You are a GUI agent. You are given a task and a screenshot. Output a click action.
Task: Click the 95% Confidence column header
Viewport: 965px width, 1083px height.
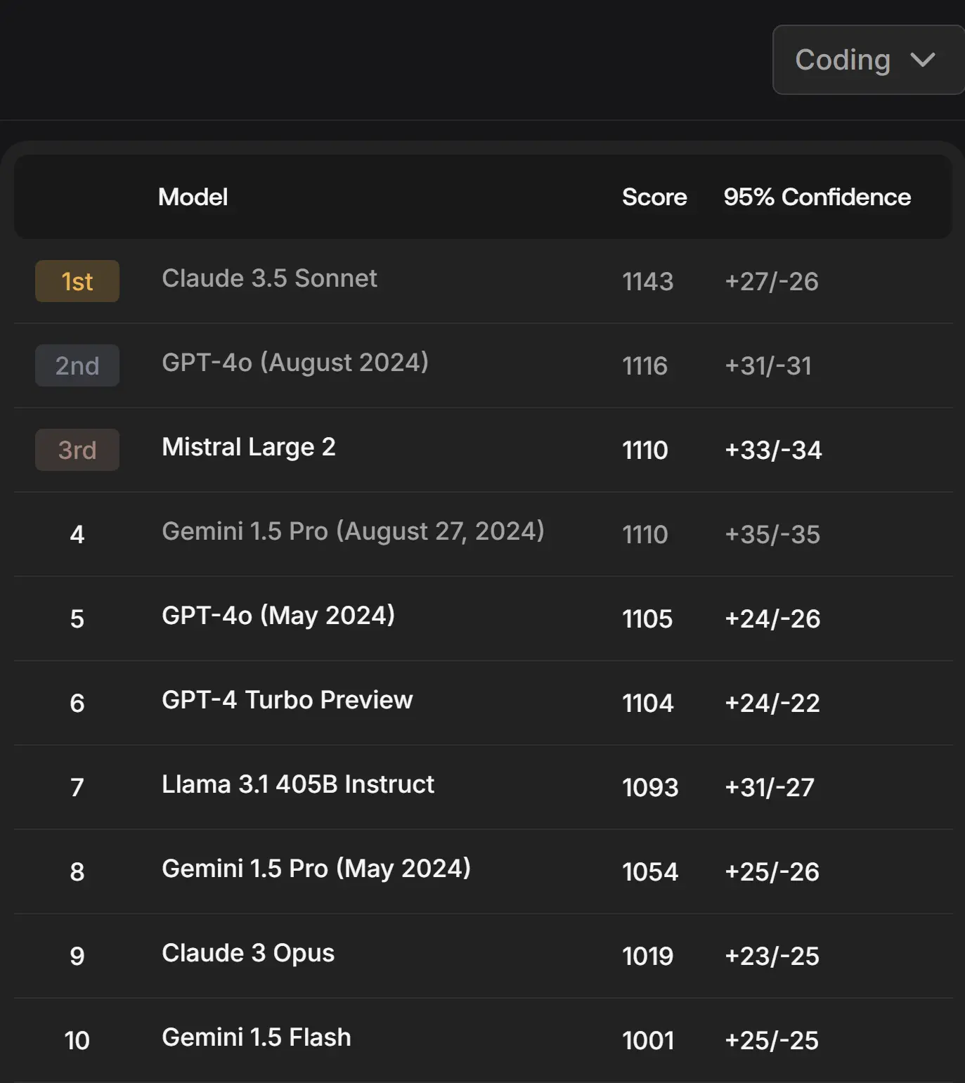tap(817, 197)
